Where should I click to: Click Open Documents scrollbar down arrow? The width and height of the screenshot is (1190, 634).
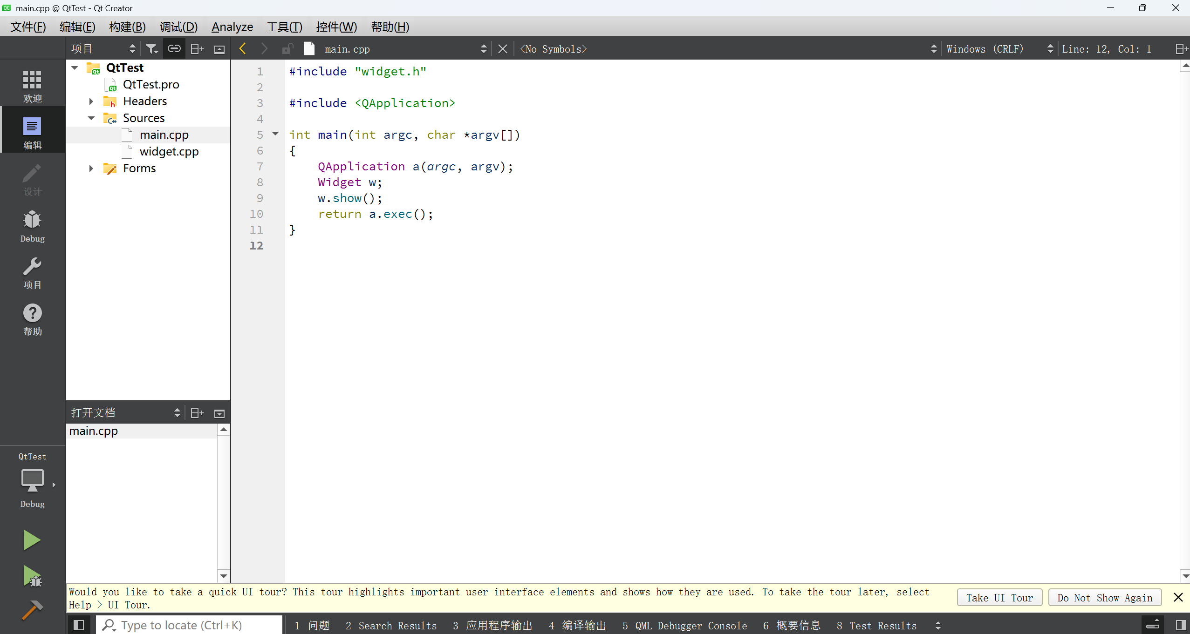tap(224, 576)
